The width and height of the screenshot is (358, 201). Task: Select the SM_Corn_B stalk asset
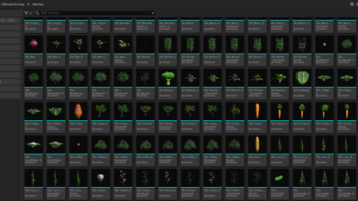(x=325, y=151)
